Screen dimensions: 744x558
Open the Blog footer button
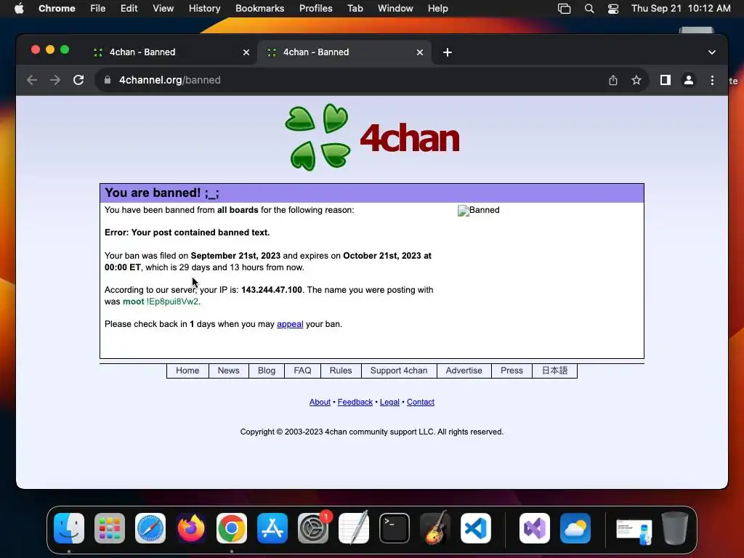(x=267, y=371)
